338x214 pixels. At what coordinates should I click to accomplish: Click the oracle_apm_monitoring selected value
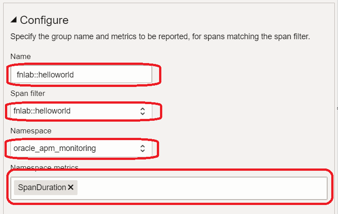tap(55, 148)
